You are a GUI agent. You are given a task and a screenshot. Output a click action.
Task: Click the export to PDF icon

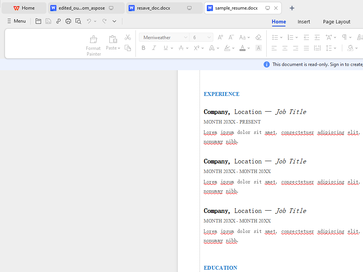click(58, 21)
